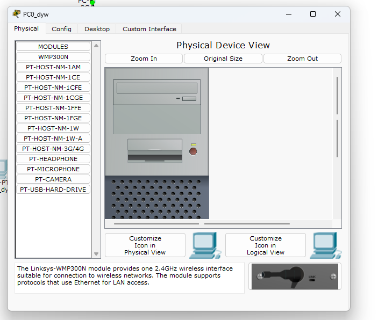Select the PT-MICROPHONE module
The width and height of the screenshot is (385, 320).
pyautogui.click(x=53, y=169)
